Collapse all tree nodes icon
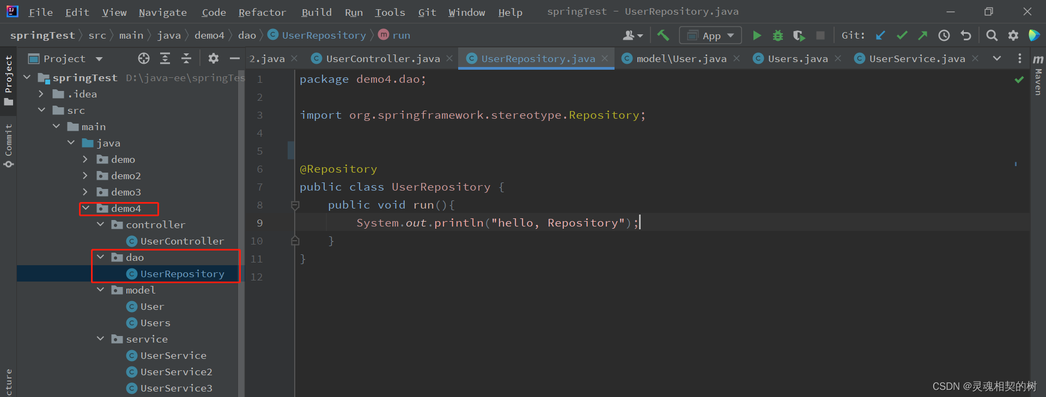This screenshot has width=1046, height=397. point(186,58)
